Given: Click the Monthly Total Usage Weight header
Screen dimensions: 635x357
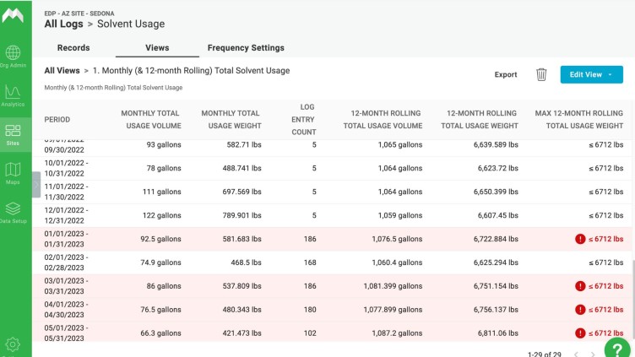Looking at the screenshot, I should [231, 119].
